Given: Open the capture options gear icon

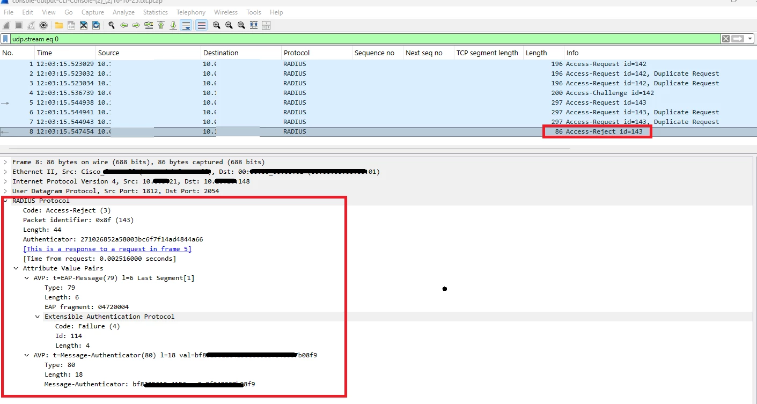Looking at the screenshot, I should (x=43, y=25).
